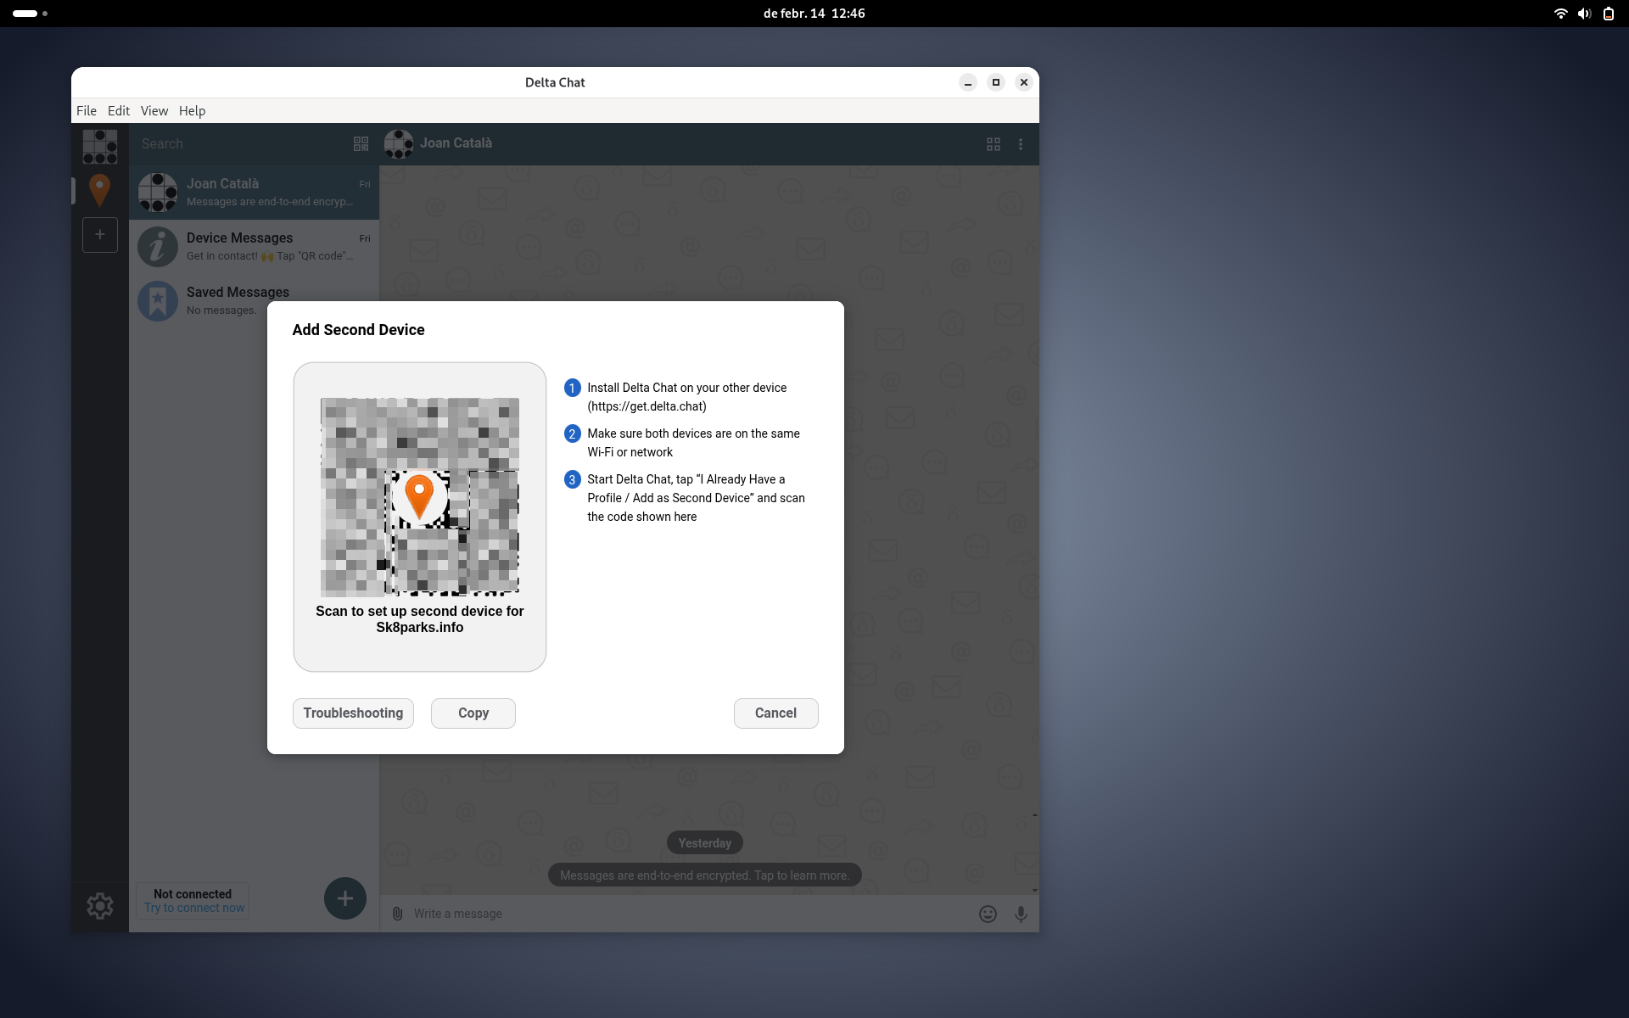1629x1018 pixels.
Task: Open the Device Messages conversation
Action: coord(253,246)
